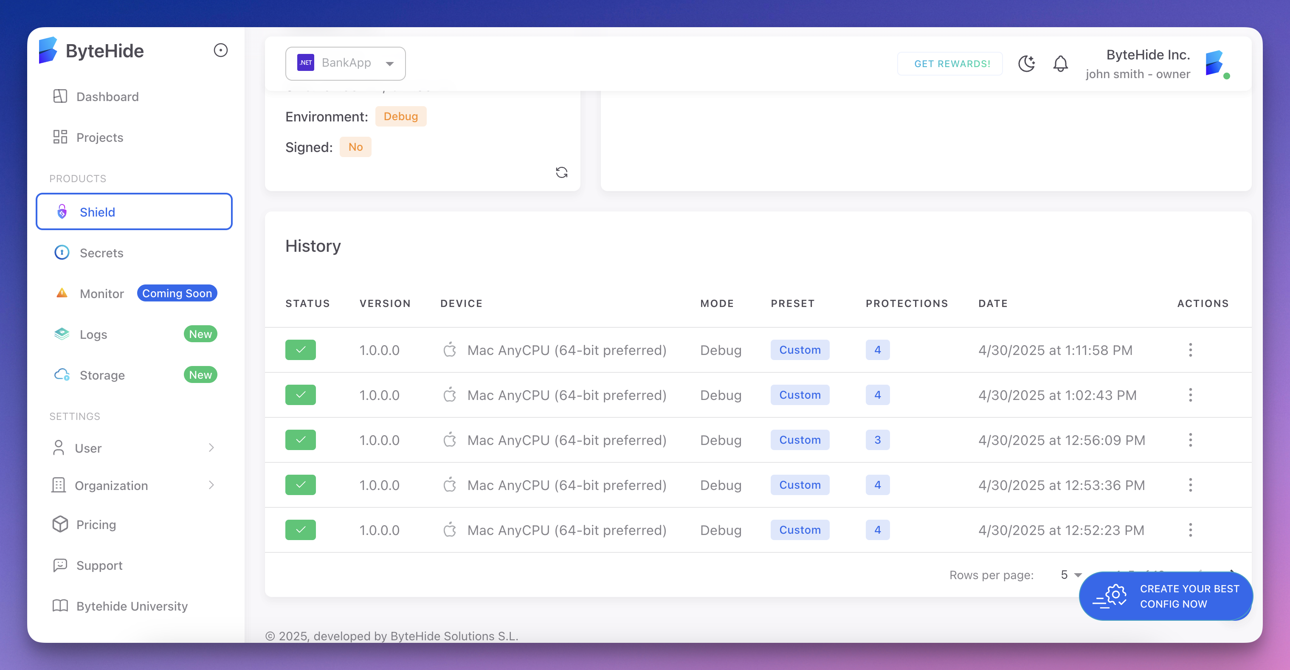Click the green status check of first row
The height and width of the screenshot is (670, 1290).
[x=301, y=349]
